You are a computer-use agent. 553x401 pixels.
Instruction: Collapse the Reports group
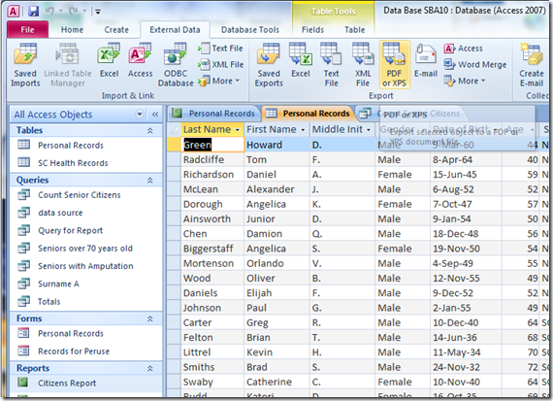coord(149,369)
